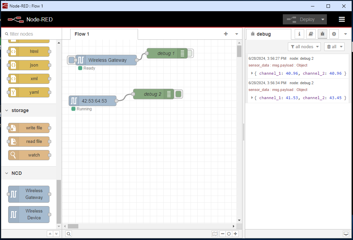Expand the 3:56:27 PM debug payload object
The height and width of the screenshot is (240, 353).
click(x=252, y=73)
